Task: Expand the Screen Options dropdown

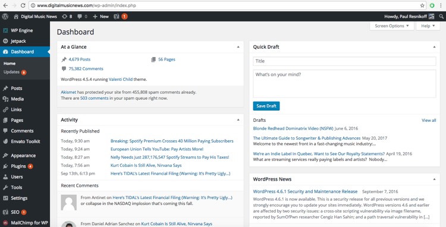Action: 392,26
